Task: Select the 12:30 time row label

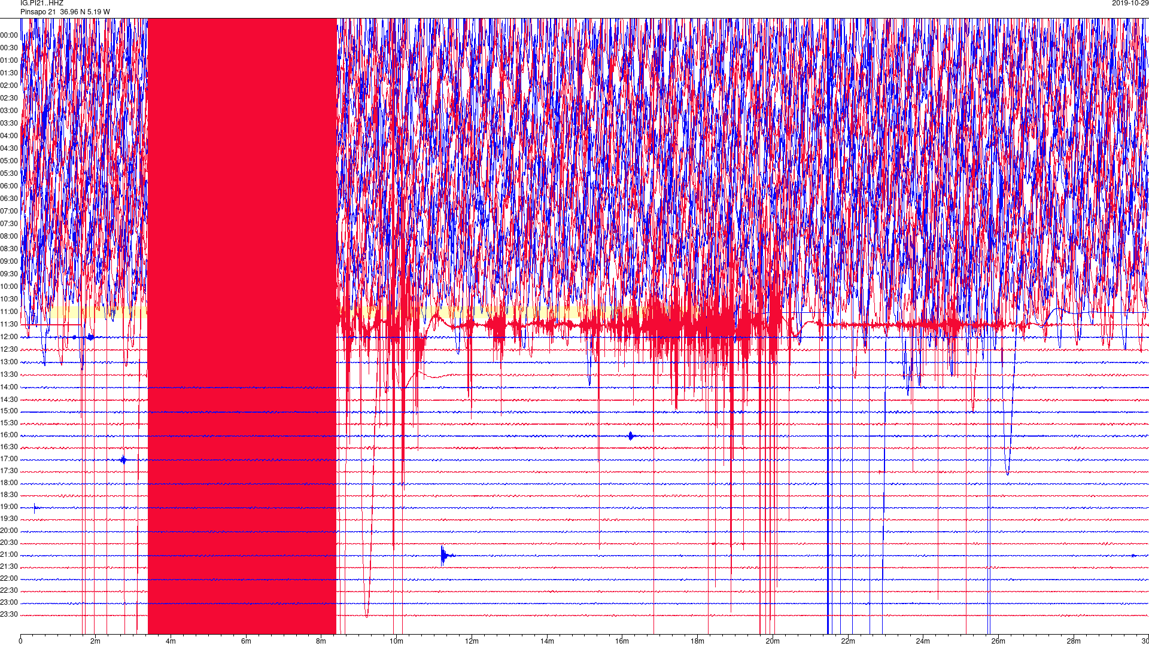Action: pyautogui.click(x=9, y=349)
